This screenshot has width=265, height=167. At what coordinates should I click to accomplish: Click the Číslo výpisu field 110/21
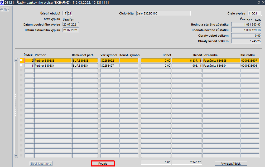point(254,13)
